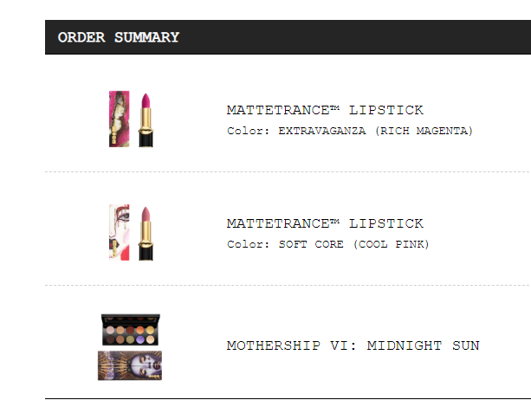Select the magenta Extravaganza lipstick bullet image
Viewport: 531px width, 413px height.
click(x=146, y=119)
